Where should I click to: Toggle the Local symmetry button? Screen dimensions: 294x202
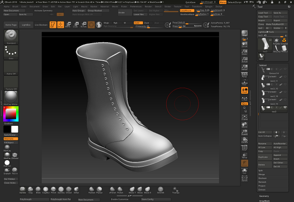click(245, 90)
